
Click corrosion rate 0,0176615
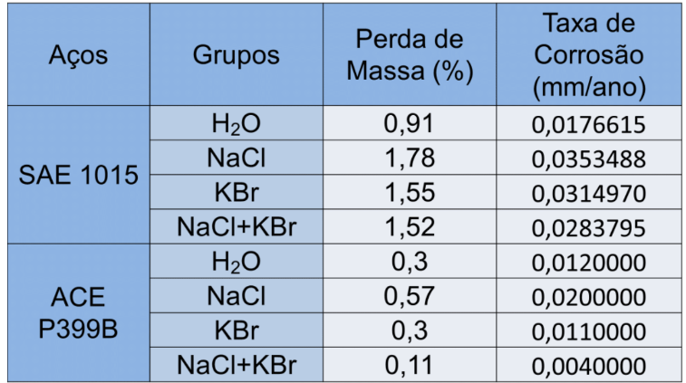(589, 125)
